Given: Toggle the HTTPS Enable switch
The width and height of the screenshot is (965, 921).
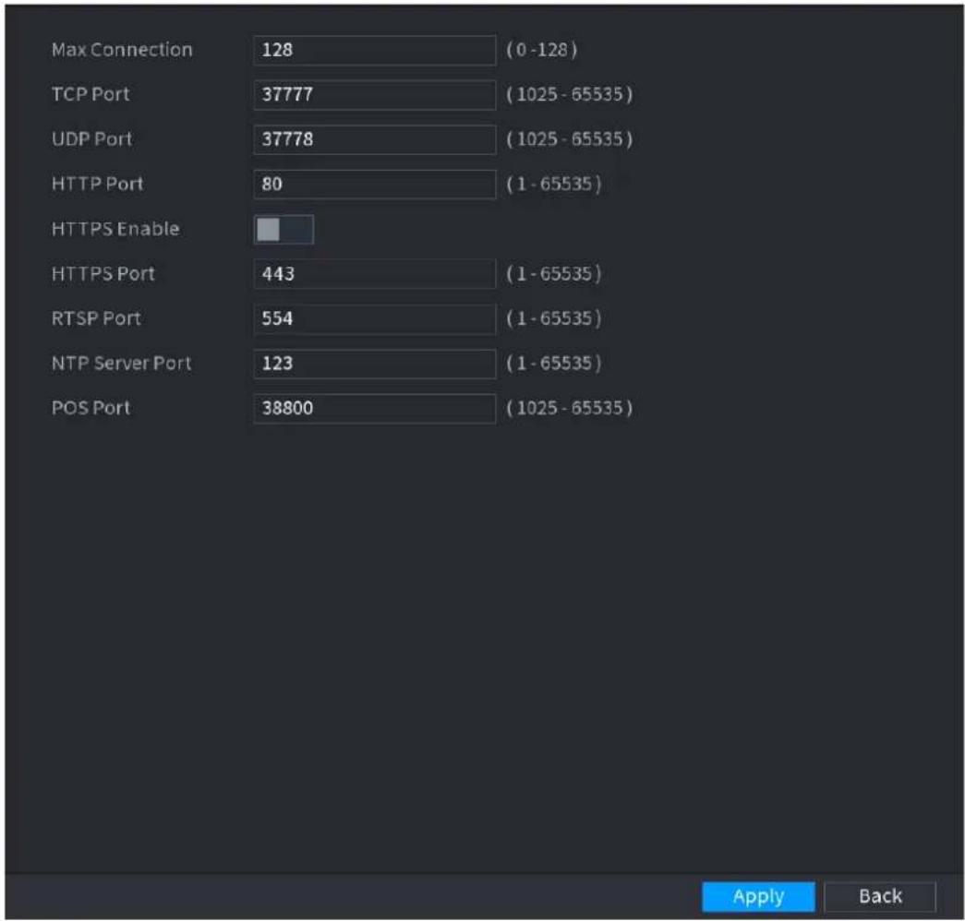Looking at the screenshot, I should point(283,230).
